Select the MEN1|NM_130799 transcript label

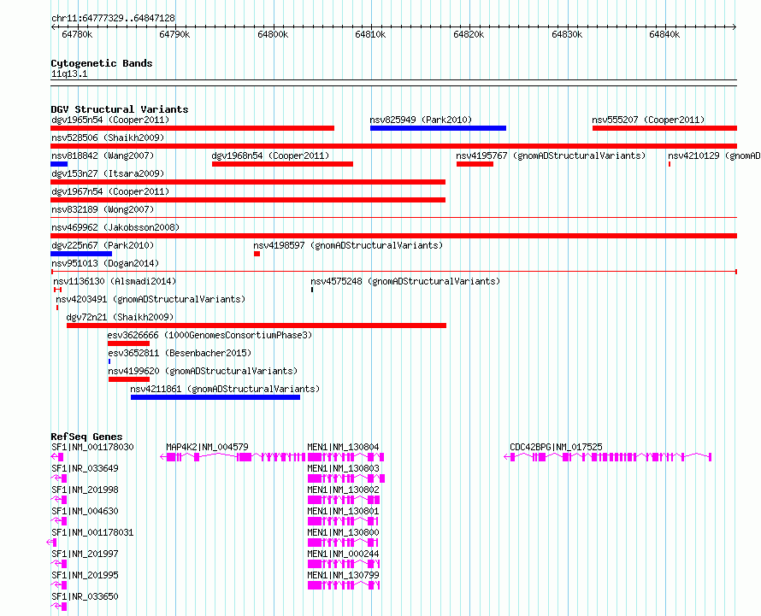point(343,575)
